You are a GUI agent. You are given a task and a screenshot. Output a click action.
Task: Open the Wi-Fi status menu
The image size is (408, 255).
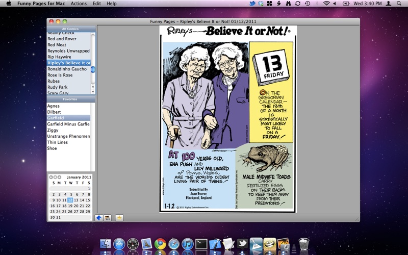pos(326,4)
